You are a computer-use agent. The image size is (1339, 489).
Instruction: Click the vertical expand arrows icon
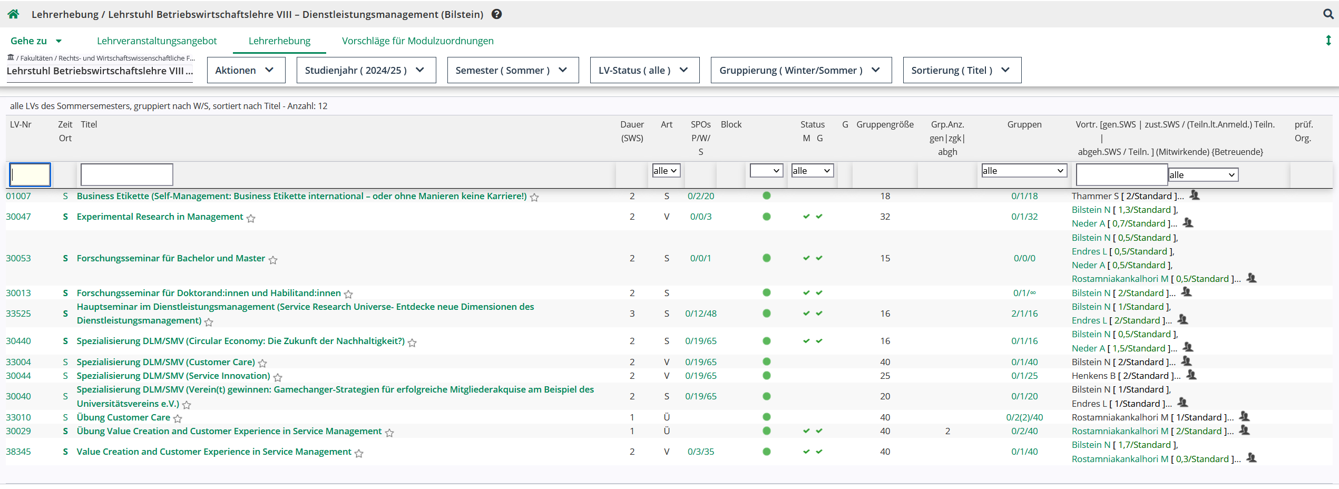[1328, 41]
